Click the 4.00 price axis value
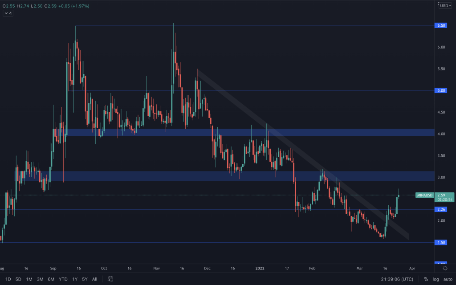Screen dimensions: 456x285 [441, 134]
